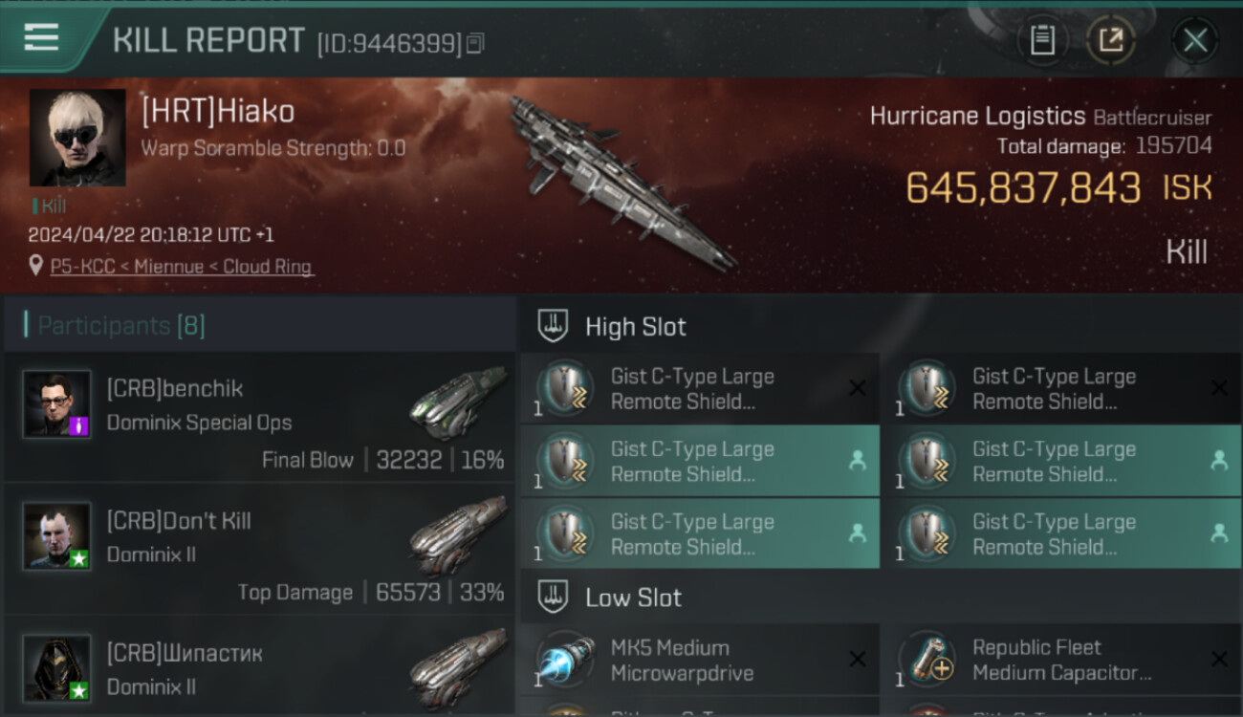Open the hamburger menu icon
This screenshot has height=717, width=1243.
[41, 37]
